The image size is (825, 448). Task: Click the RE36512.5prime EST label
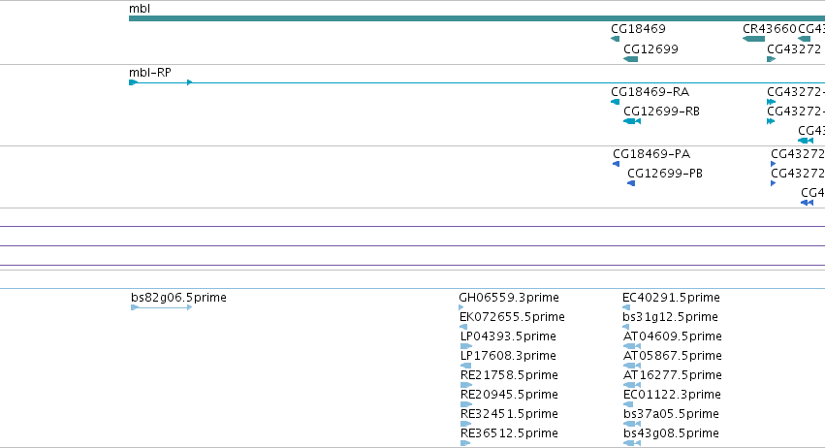pyautogui.click(x=509, y=434)
